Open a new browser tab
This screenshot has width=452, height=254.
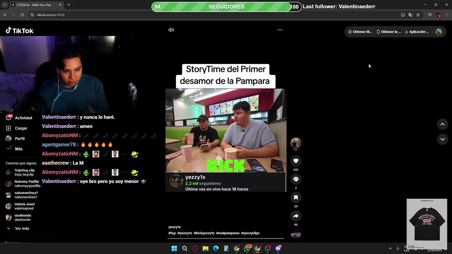click(69, 5)
